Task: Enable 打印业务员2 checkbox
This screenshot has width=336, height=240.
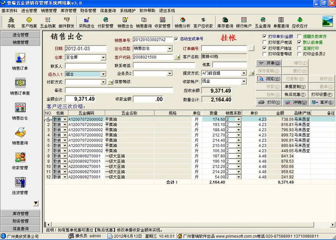Action: pyautogui.click(x=300, y=54)
